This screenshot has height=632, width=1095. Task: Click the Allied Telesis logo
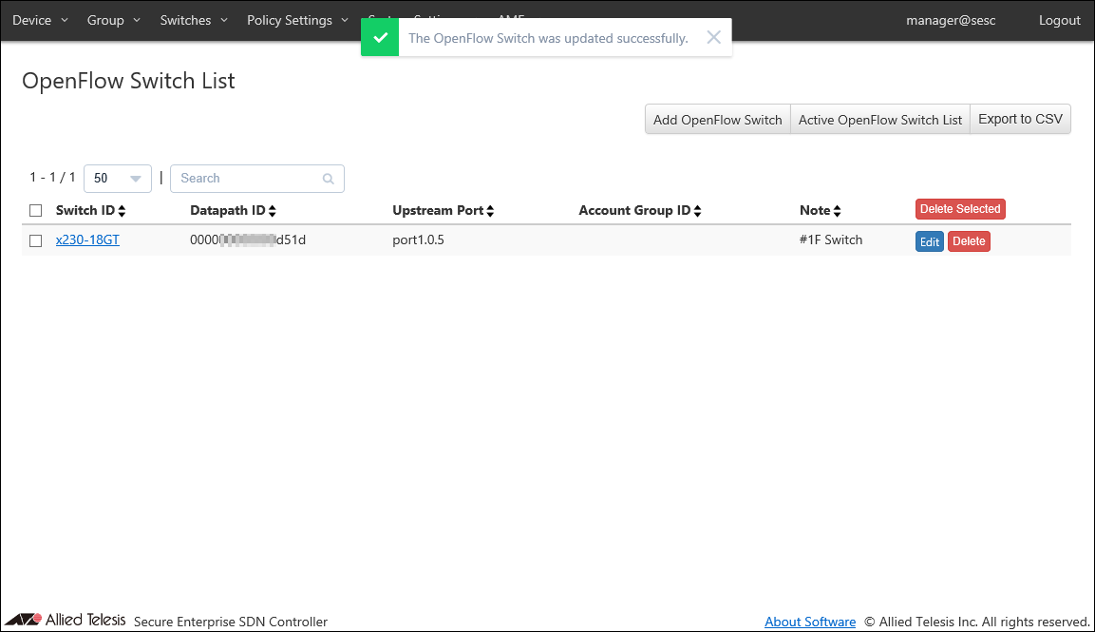66,620
